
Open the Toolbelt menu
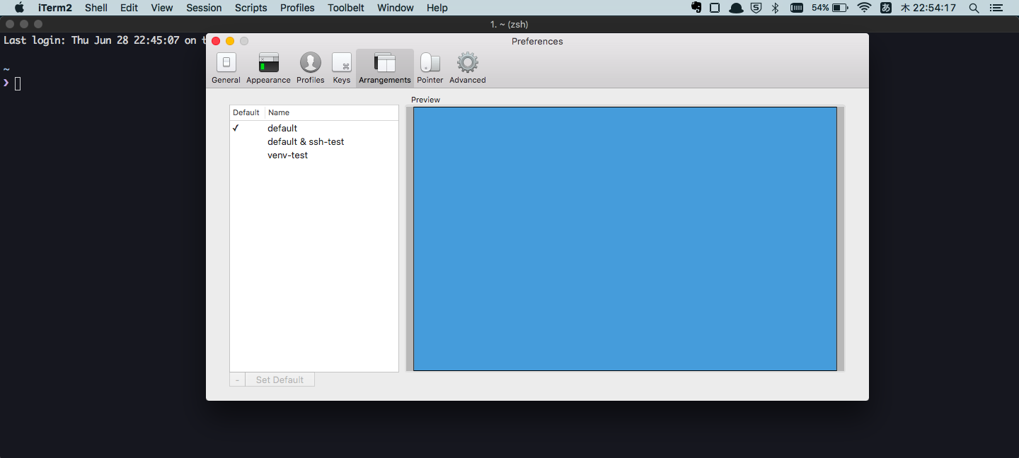[x=346, y=8]
